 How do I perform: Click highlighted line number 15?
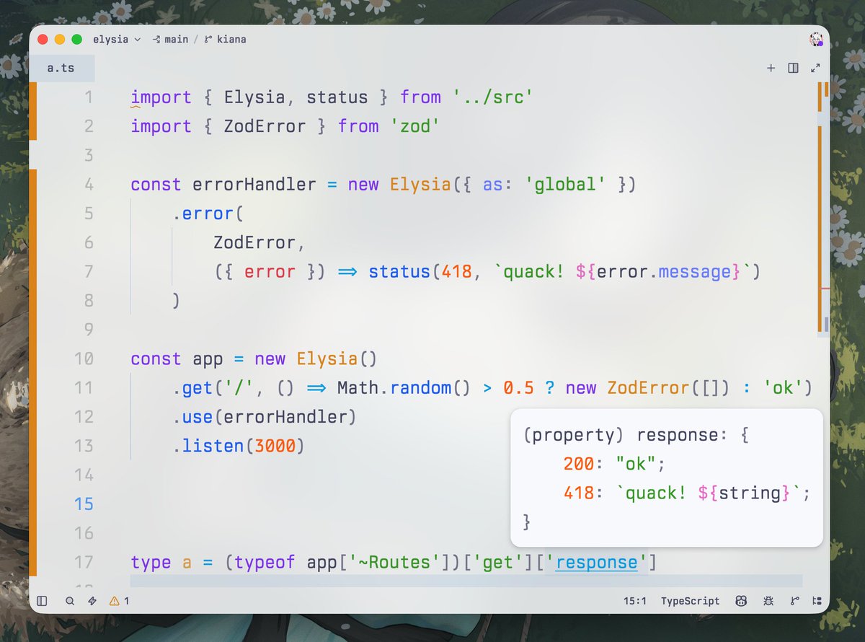84,504
